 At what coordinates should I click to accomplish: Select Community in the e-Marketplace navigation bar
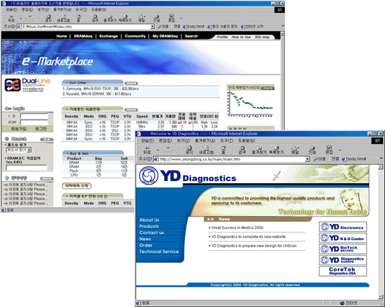(135, 36)
